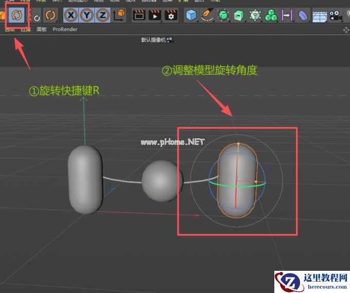Select the right capsule object
The height and width of the screenshot is (293, 350).
[237, 180]
